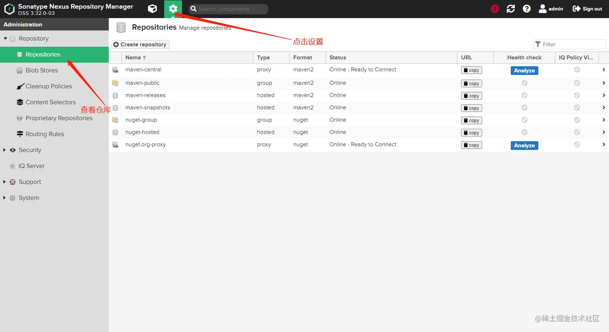609x332 pixels.
Task: Click the nuget-group folder icon
Action: [115, 120]
